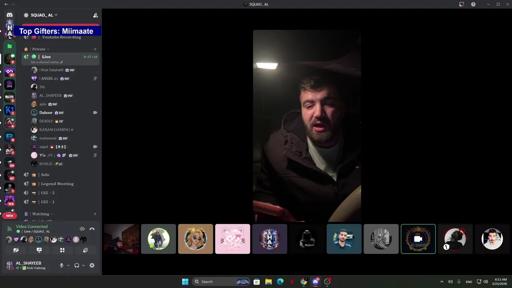Open microphone input options chevron
512x288 pixels.
(68, 265)
